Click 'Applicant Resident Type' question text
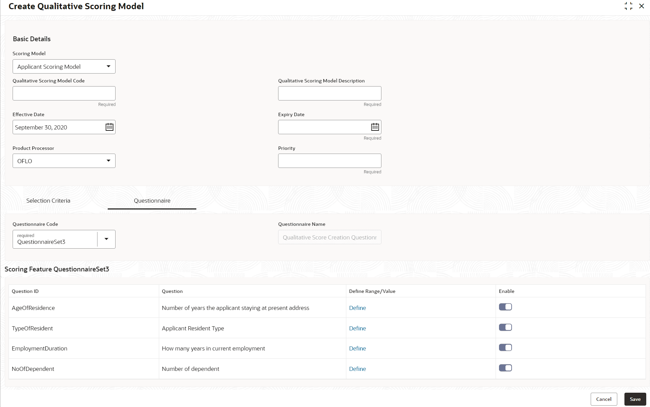 click(x=193, y=328)
